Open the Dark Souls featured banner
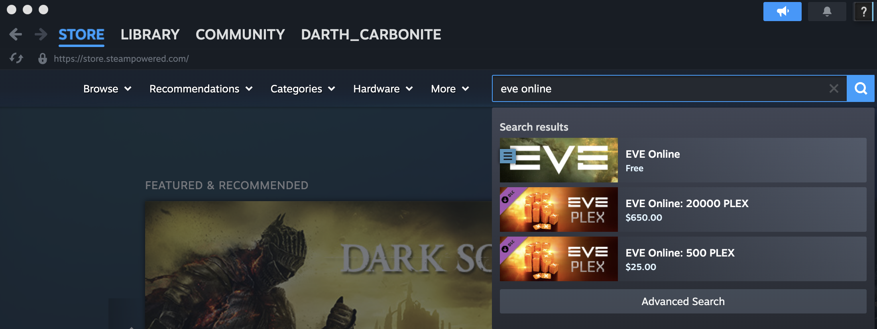 pos(319,265)
